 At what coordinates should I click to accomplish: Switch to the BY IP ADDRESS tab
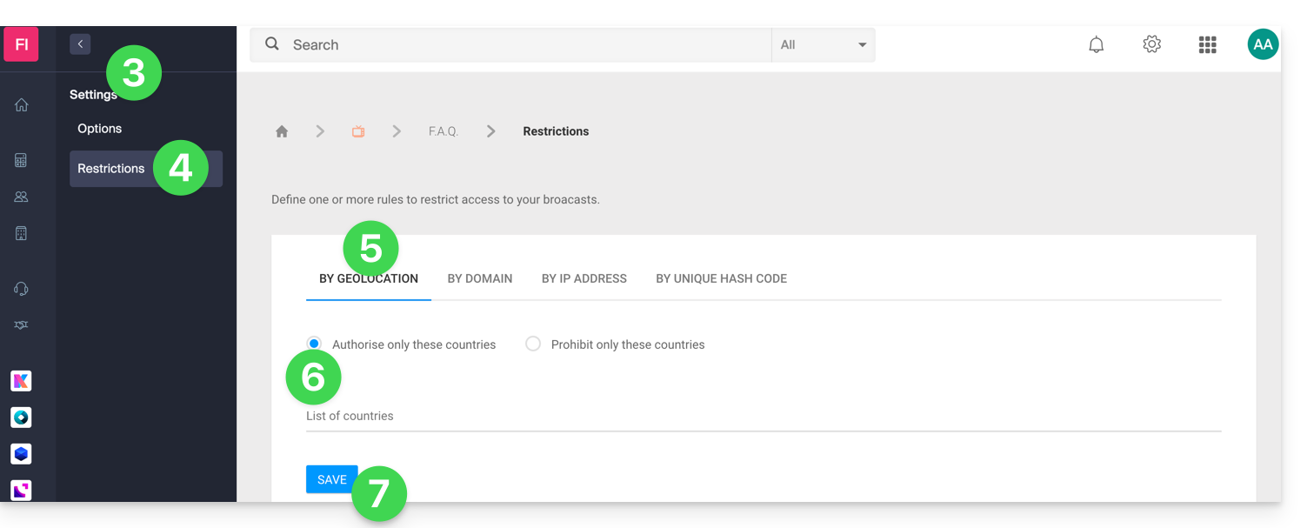coord(584,278)
